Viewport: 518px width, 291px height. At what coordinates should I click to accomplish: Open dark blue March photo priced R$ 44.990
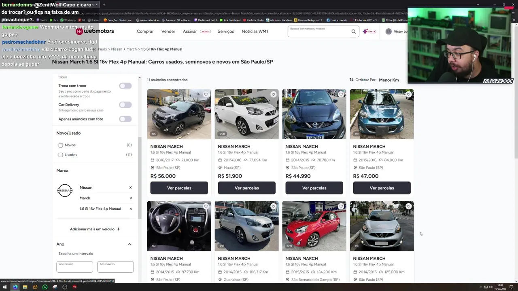click(314, 114)
